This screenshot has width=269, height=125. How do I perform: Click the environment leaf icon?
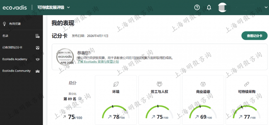point(116,84)
